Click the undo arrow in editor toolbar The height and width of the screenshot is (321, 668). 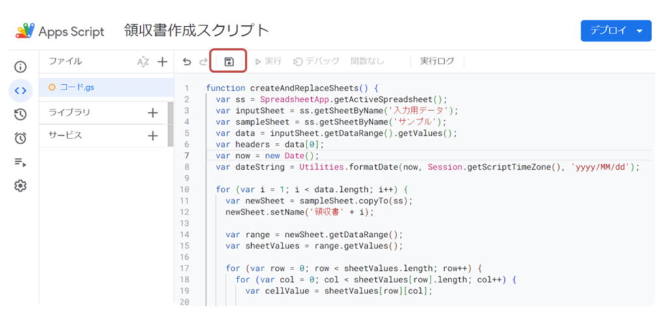point(187,61)
